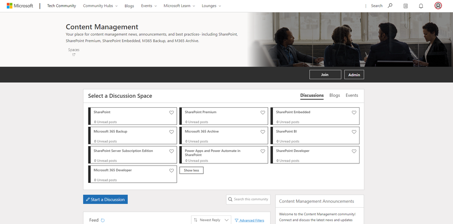This screenshot has width=453, height=224.
Task: Open Blogs in the top navigation
Action: click(x=129, y=6)
